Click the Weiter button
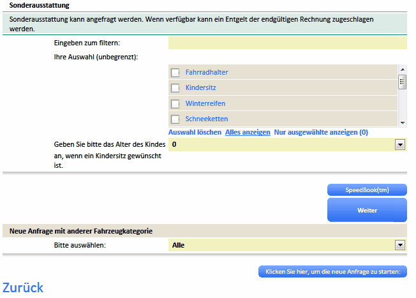This screenshot has height=298, width=416. [367, 210]
